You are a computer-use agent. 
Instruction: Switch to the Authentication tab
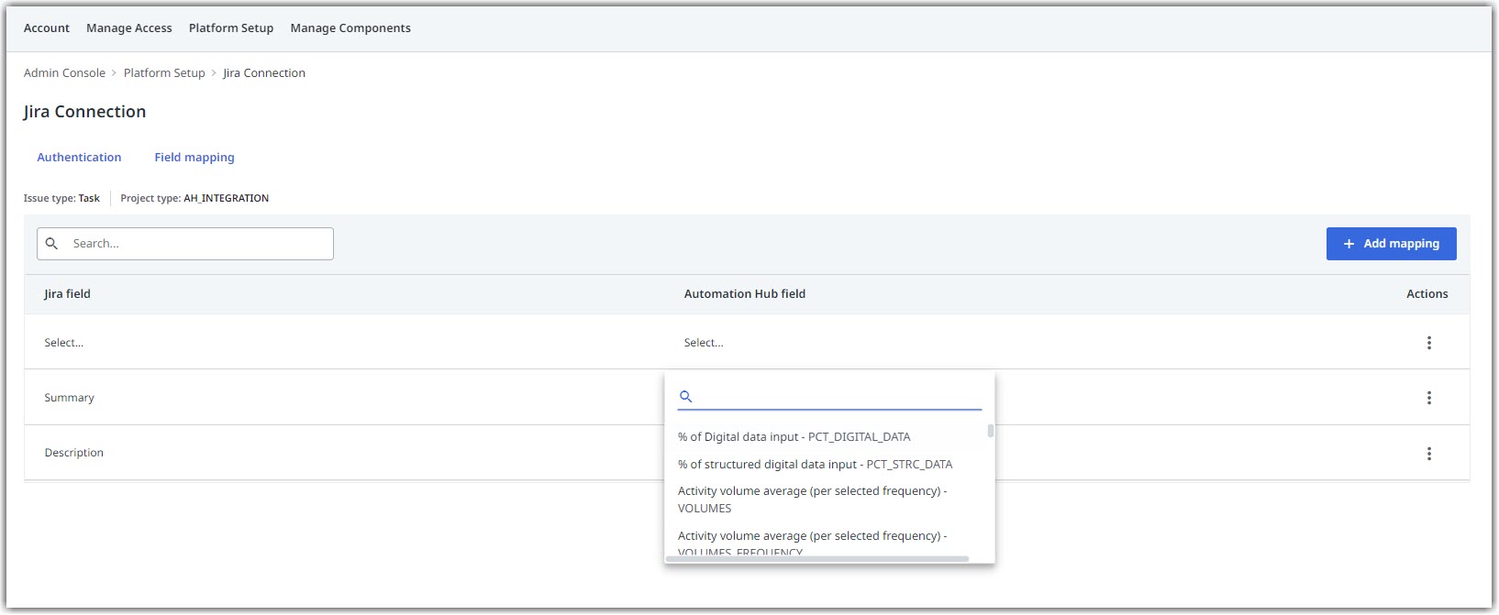coord(79,158)
